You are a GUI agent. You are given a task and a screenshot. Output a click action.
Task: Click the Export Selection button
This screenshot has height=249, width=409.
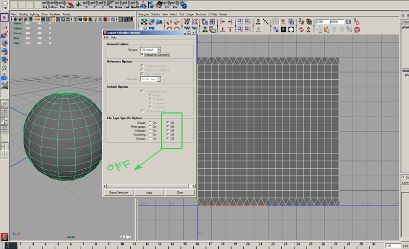click(x=119, y=193)
